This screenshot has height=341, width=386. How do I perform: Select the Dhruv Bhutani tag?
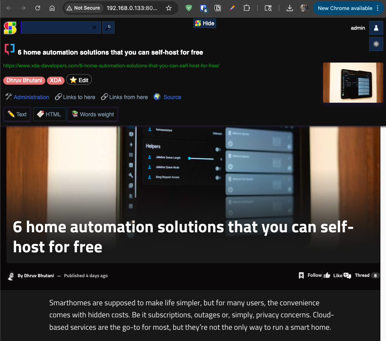24,80
